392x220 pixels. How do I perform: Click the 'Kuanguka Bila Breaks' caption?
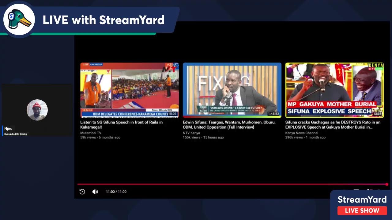[x=16, y=134]
